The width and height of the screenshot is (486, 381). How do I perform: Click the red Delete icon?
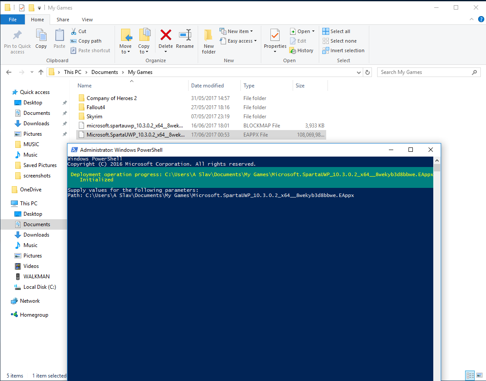coord(165,35)
